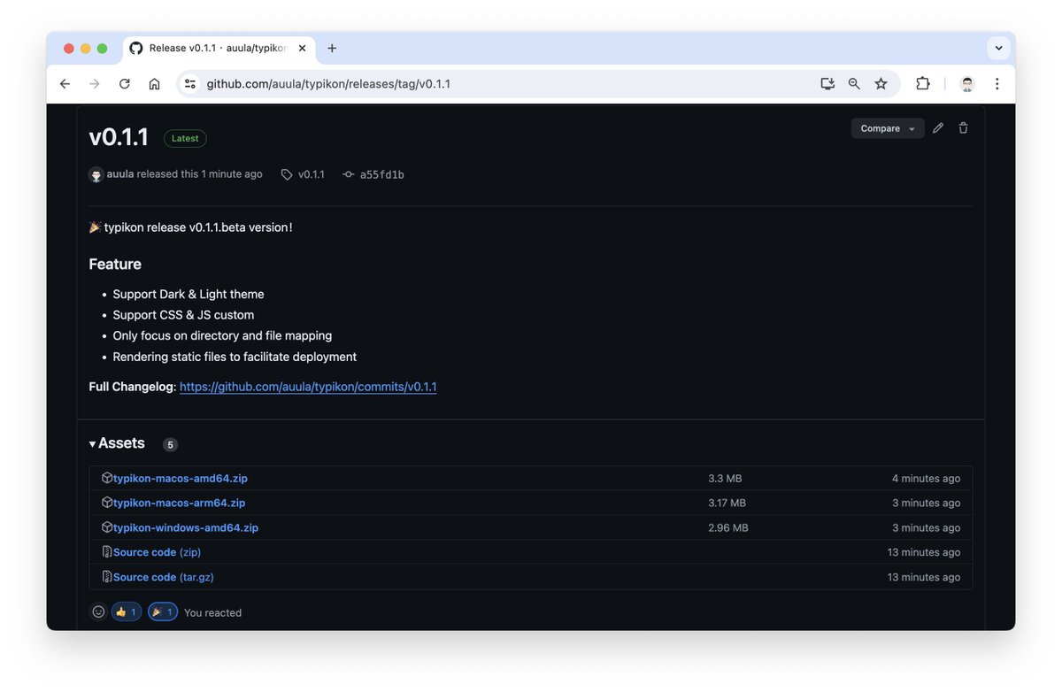
Task: Click the Latest release badge
Action: (x=185, y=138)
